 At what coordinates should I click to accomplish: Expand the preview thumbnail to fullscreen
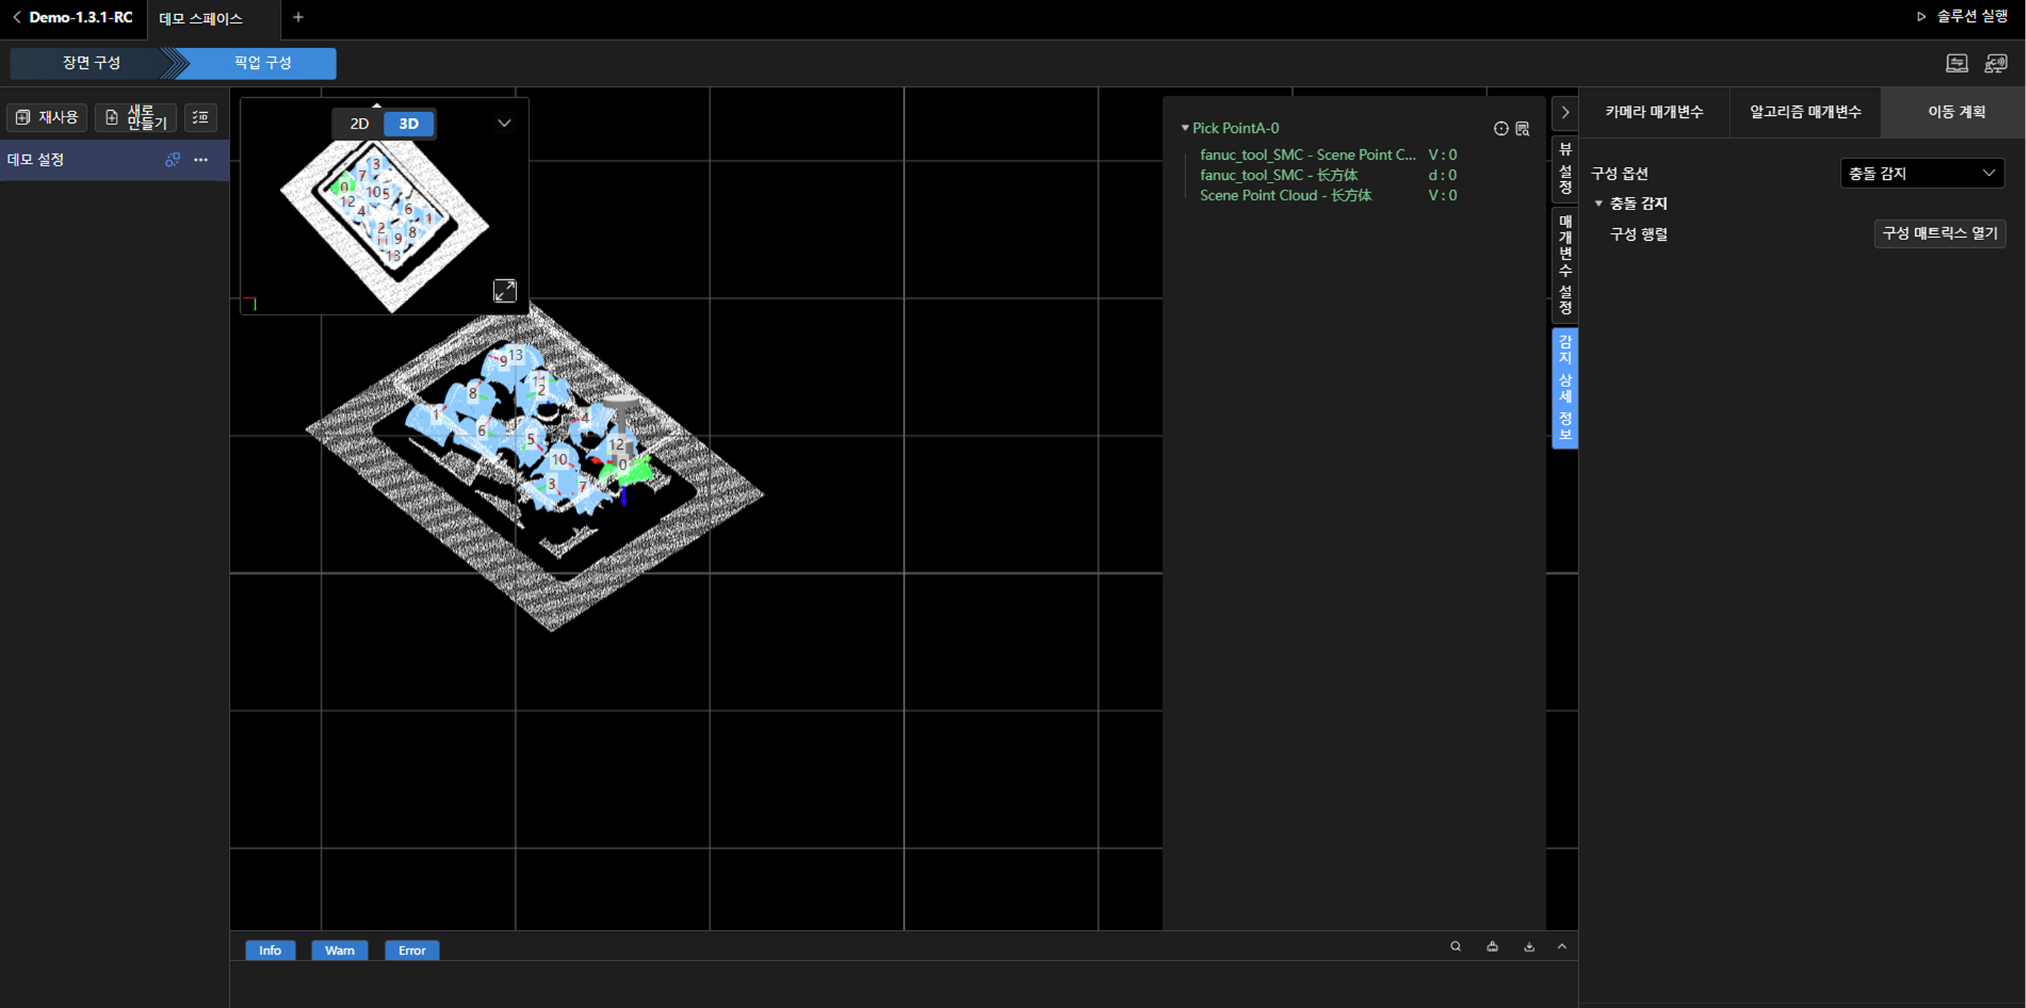505,291
